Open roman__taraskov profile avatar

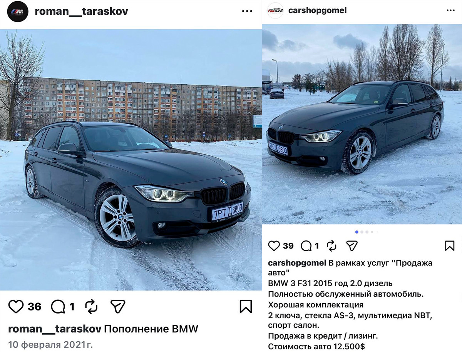tap(17, 12)
